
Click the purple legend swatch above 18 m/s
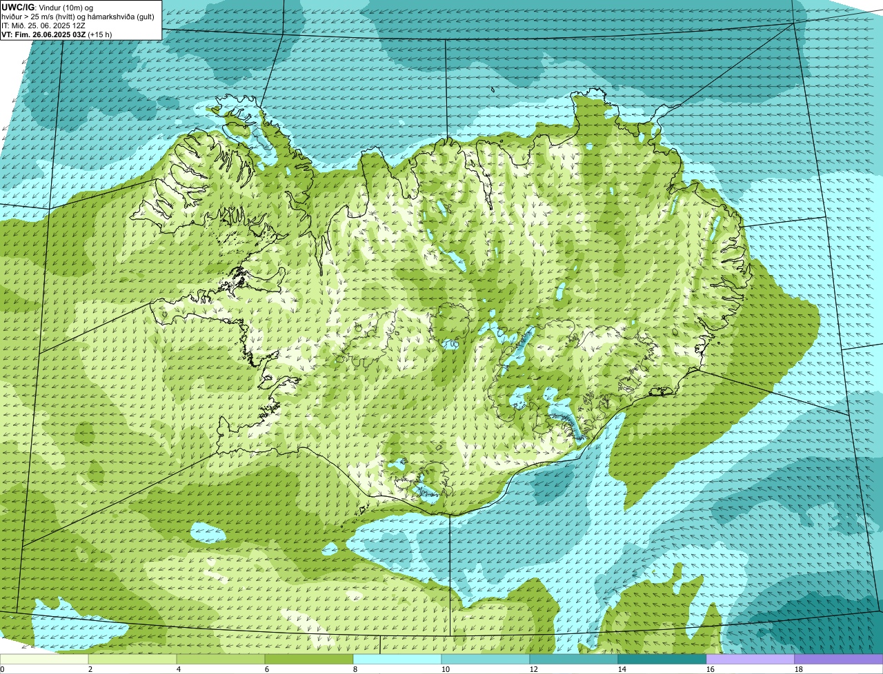pyautogui.click(x=839, y=660)
